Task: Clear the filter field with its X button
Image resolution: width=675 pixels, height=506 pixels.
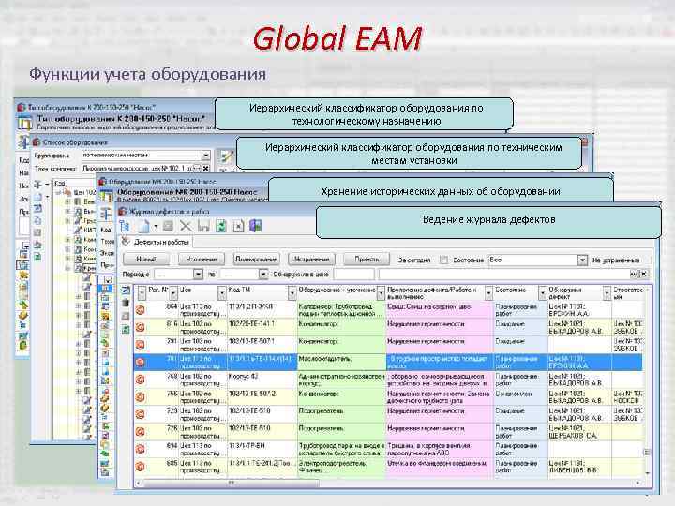Action: pos(643,274)
